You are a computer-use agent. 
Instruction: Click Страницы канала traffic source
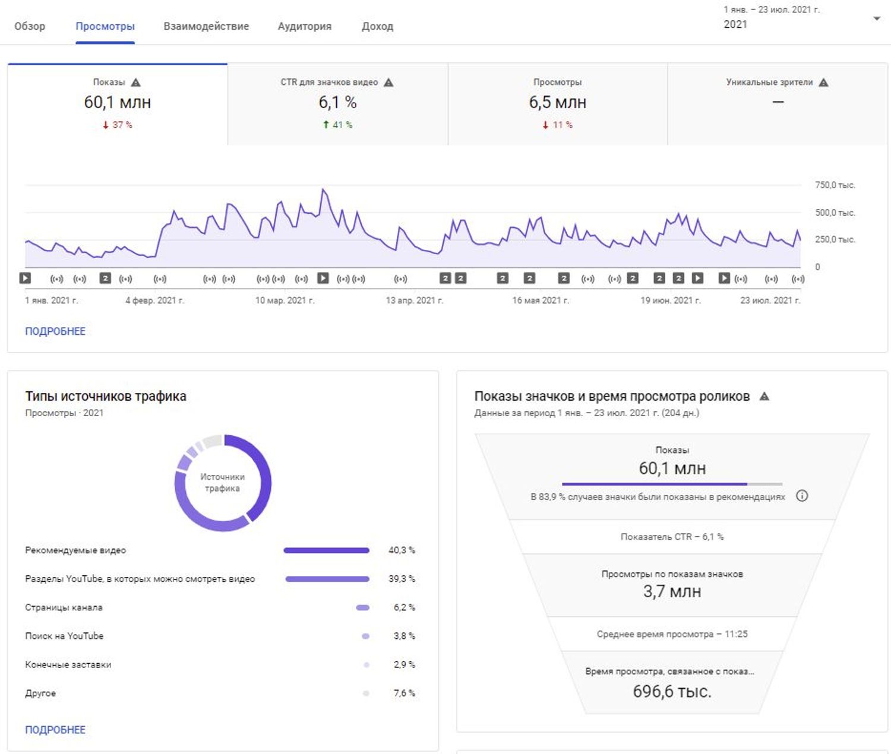220,607
